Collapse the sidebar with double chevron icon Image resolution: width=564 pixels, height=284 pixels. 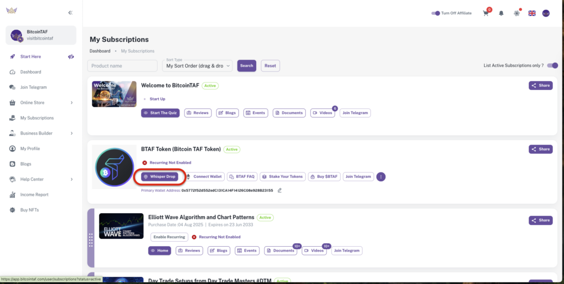[70, 13]
